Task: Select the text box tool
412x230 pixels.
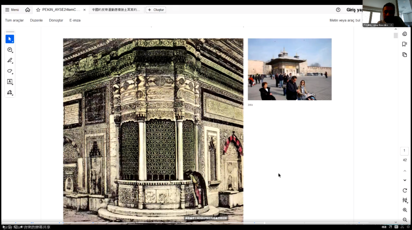Action: [x=10, y=82]
